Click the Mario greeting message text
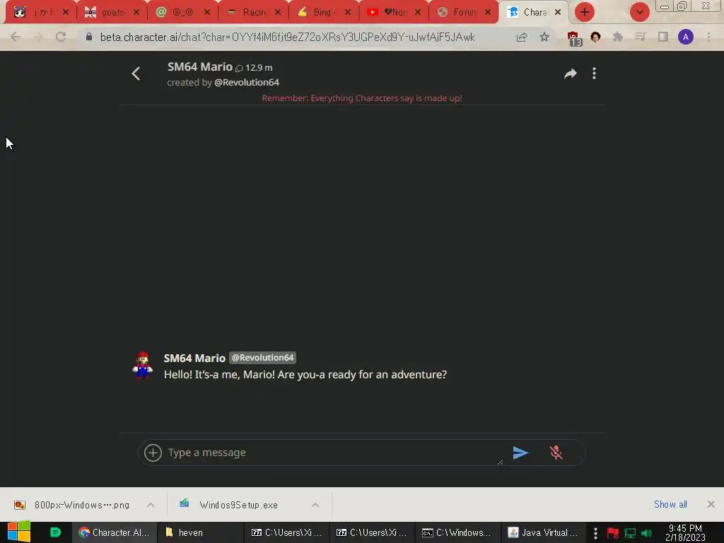 pos(305,375)
